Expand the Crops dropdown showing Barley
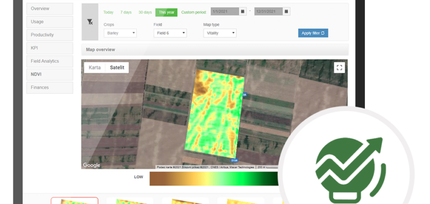430x204 pixels. click(120, 33)
